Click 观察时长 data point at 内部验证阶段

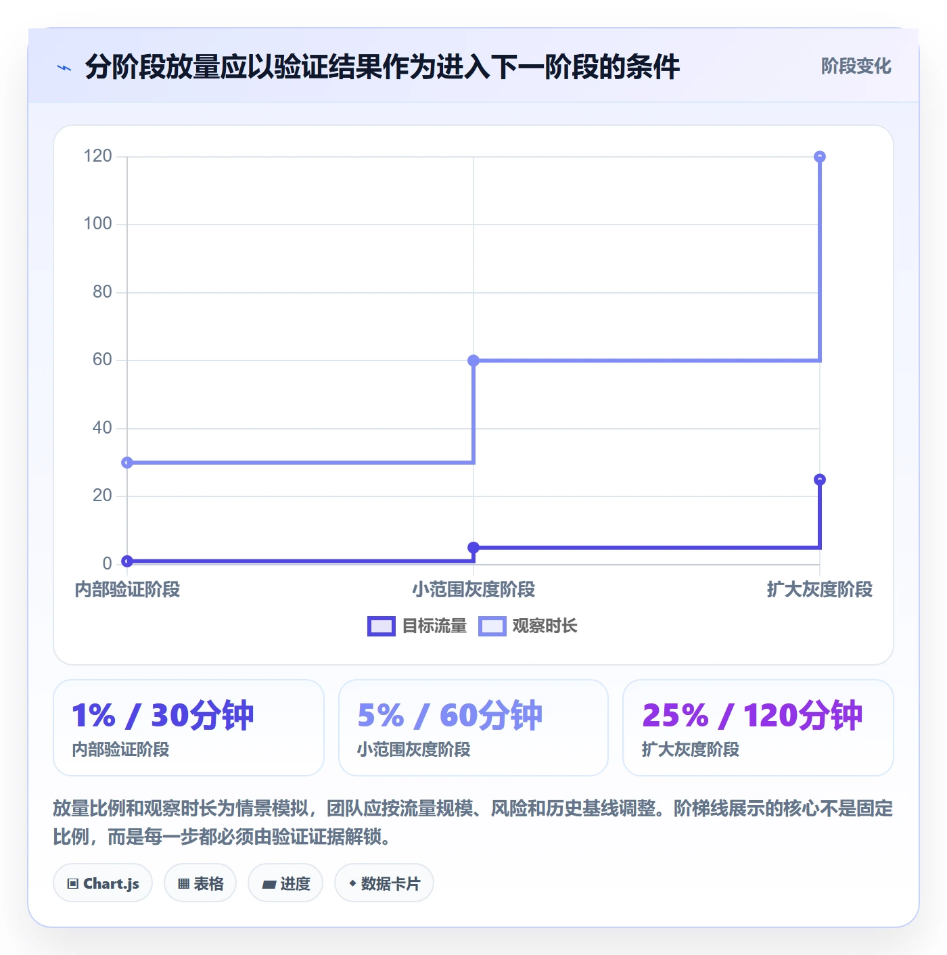(x=127, y=463)
